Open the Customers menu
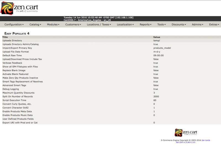221x157 pixels. pyautogui.click(x=73, y=25)
